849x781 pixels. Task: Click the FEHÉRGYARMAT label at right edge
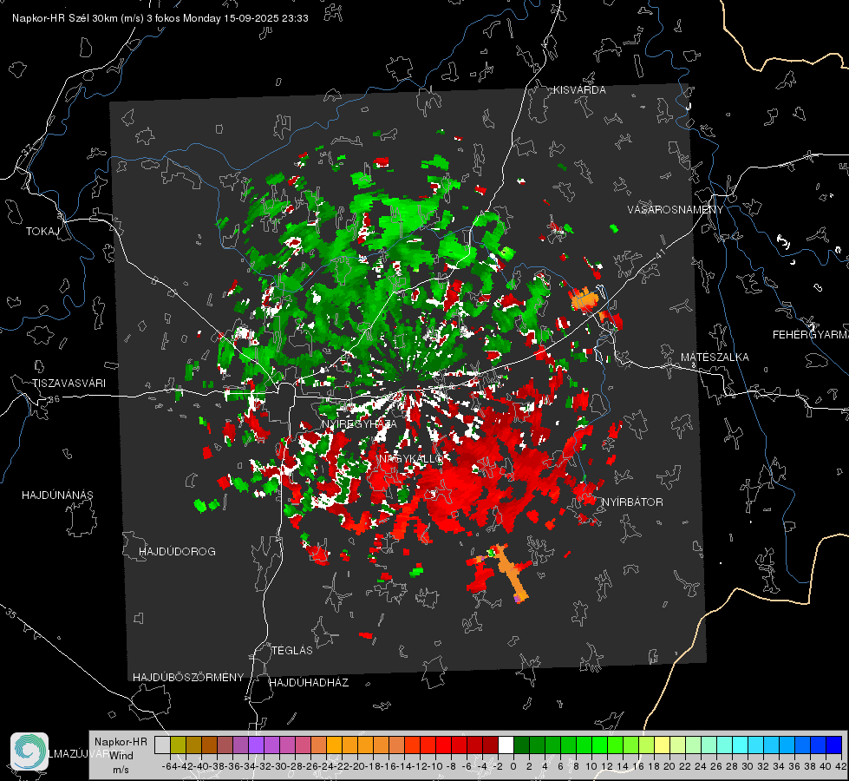click(x=810, y=335)
